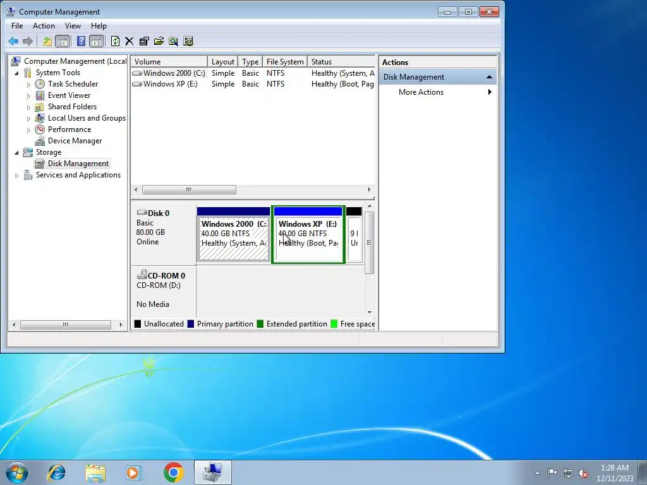This screenshot has height=485, width=647.
Task: Click the Storage tree icon
Action: click(x=28, y=152)
